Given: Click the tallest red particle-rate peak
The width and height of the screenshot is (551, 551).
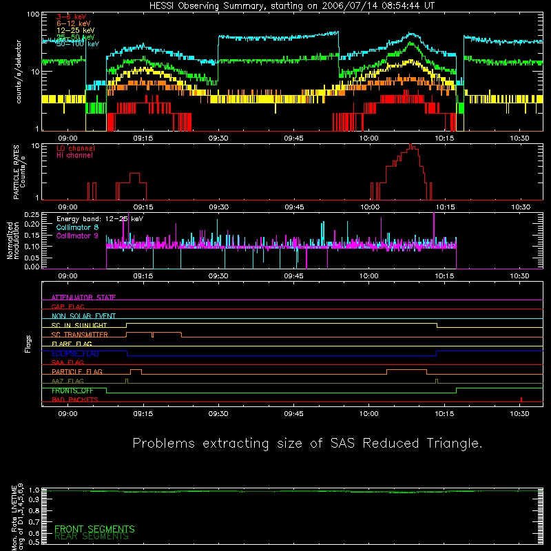Looking at the screenshot, I should tap(410, 145).
